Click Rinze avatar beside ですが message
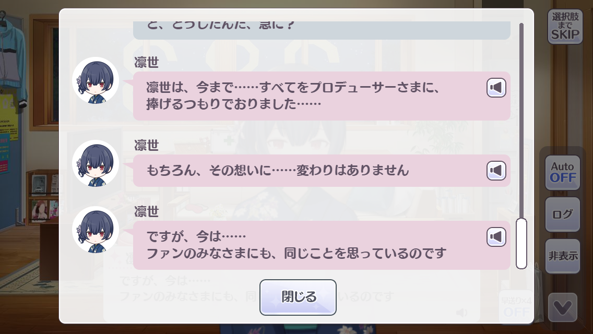This screenshot has width=593, height=334. click(x=96, y=229)
